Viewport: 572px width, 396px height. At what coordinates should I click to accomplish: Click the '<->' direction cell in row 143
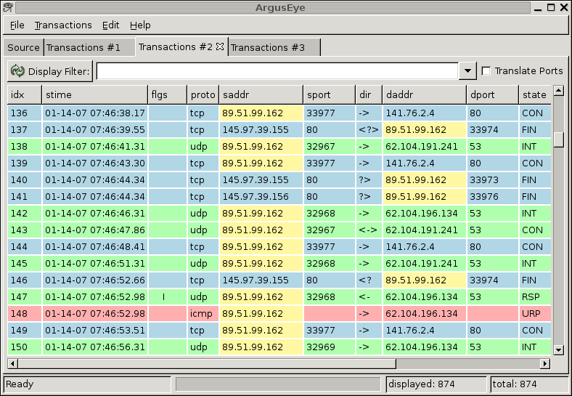[369, 230]
